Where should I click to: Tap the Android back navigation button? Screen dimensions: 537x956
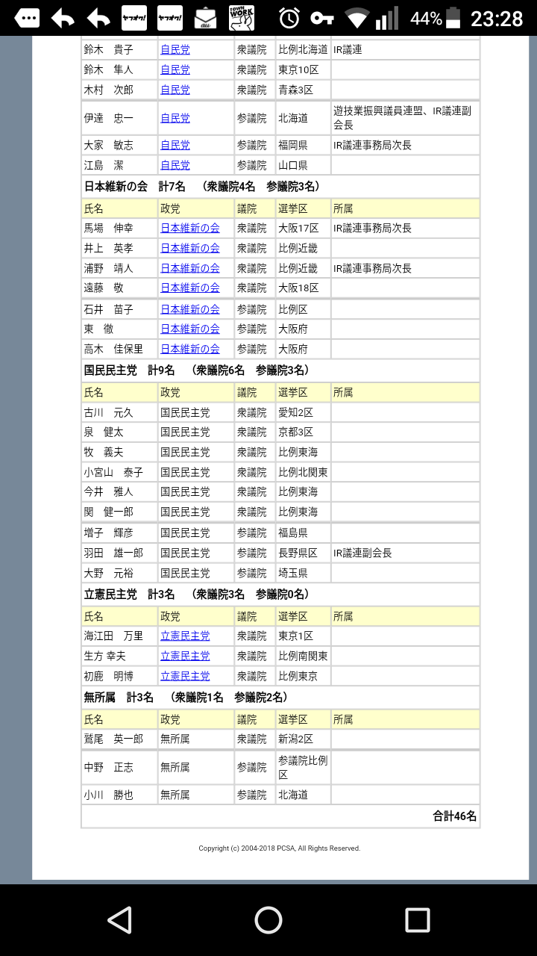click(x=120, y=919)
